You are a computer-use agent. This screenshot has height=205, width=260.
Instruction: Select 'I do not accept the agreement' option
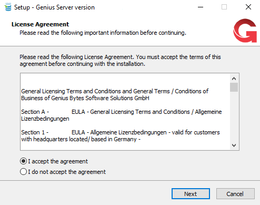click(x=23, y=172)
